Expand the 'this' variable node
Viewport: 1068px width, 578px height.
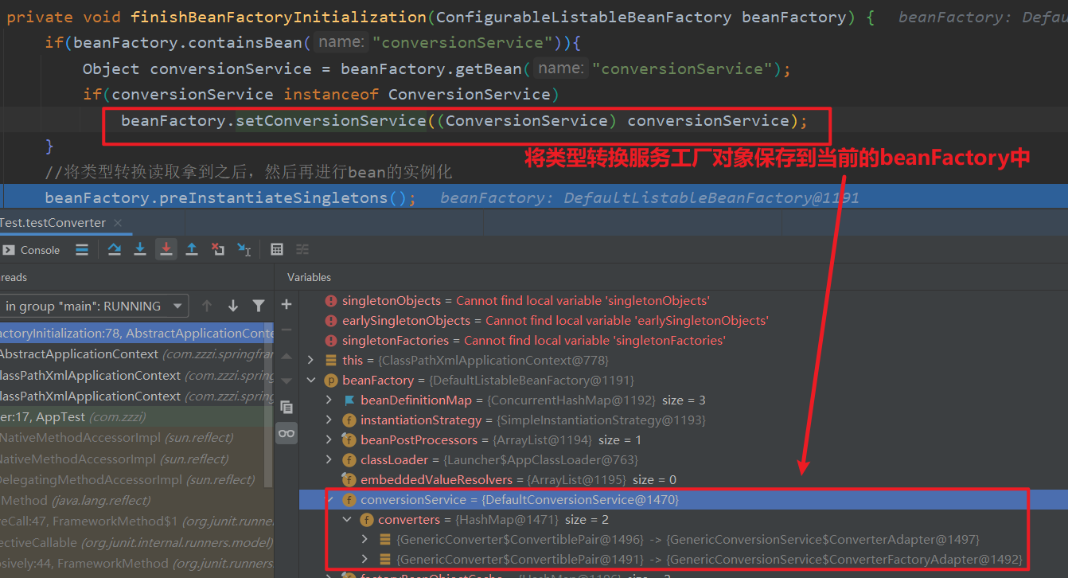(x=310, y=361)
